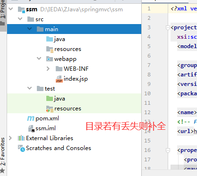Select the ssm.iml file
The height and width of the screenshot is (176, 197).
point(45,128)
